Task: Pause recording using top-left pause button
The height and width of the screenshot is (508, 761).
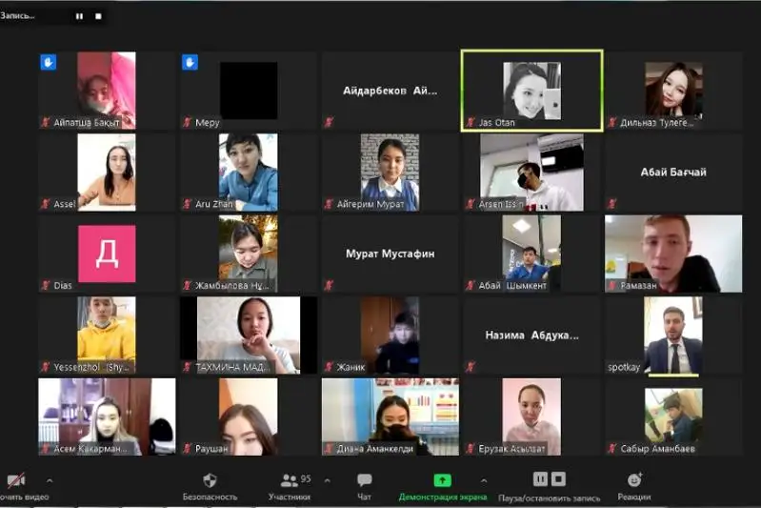Action: coord(79,16)
